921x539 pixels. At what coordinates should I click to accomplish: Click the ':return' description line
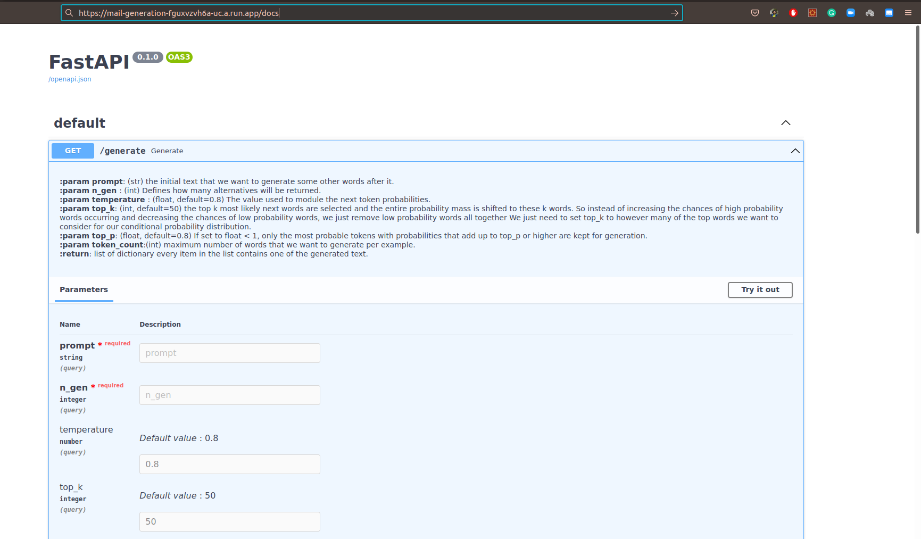(x=214, y=254)
